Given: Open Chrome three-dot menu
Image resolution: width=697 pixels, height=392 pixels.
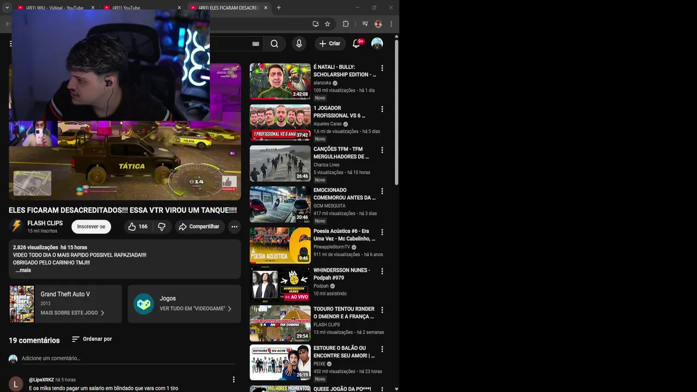Looking at the screenshot, I should point(391,24).
